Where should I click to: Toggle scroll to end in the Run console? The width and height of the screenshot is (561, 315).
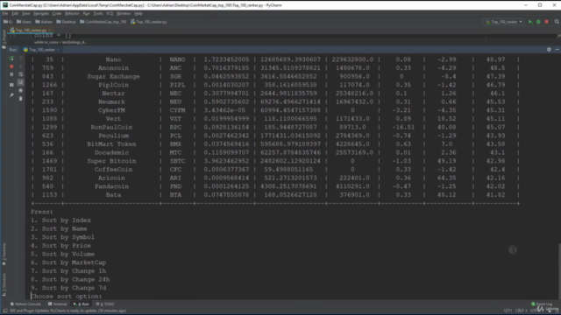[20, 82]
